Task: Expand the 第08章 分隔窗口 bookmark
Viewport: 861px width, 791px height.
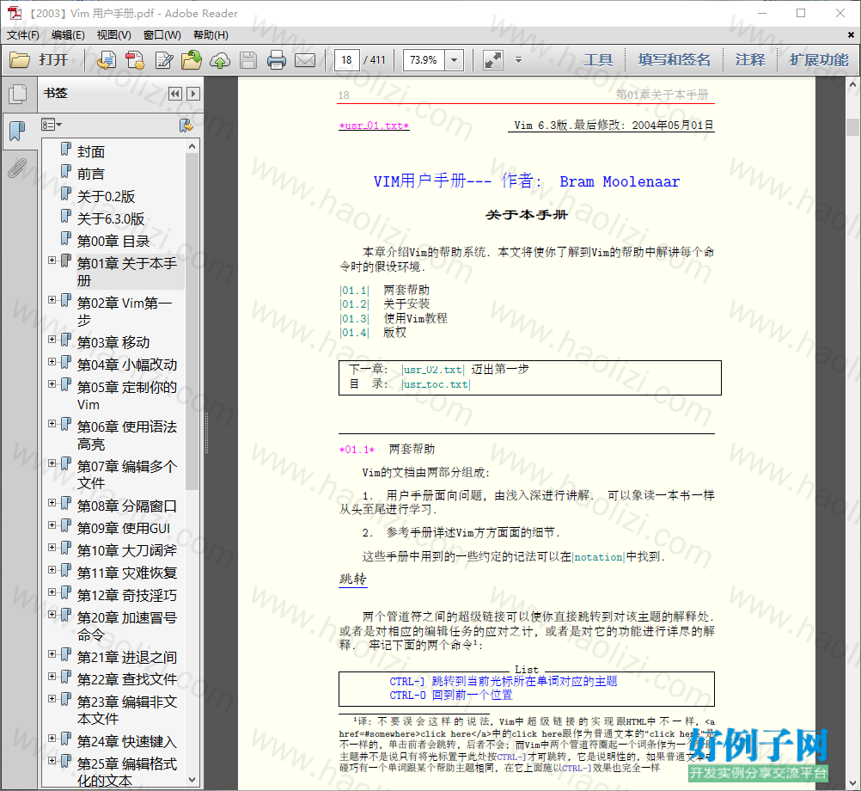Action: pos(52,503)
